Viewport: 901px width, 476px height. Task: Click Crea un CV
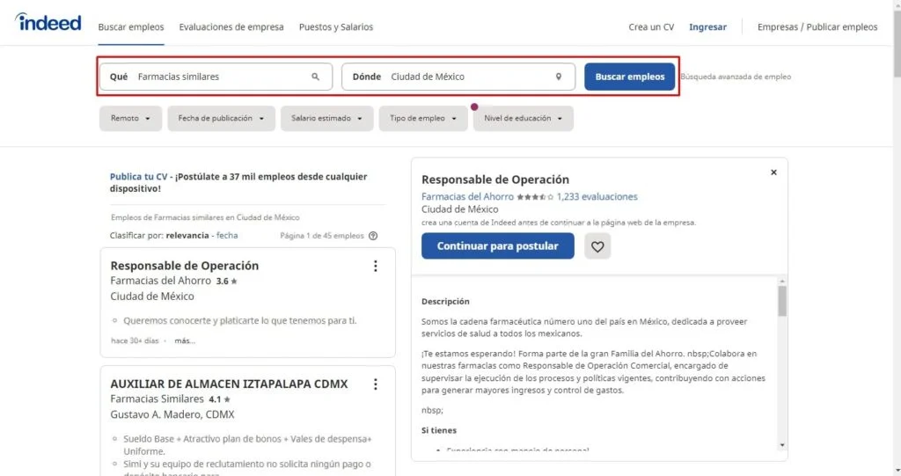pos(651,27)
